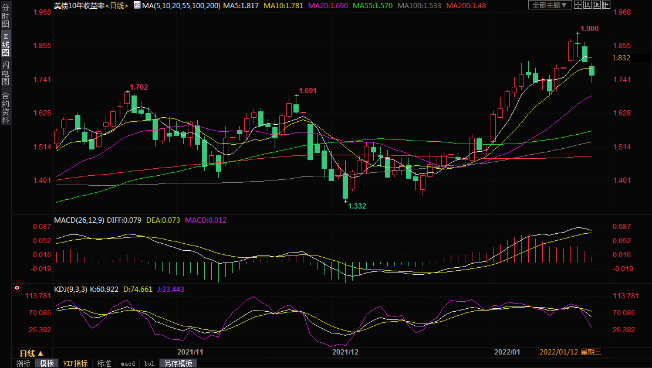Click the MA indicator chart icon

coord(137,5)
